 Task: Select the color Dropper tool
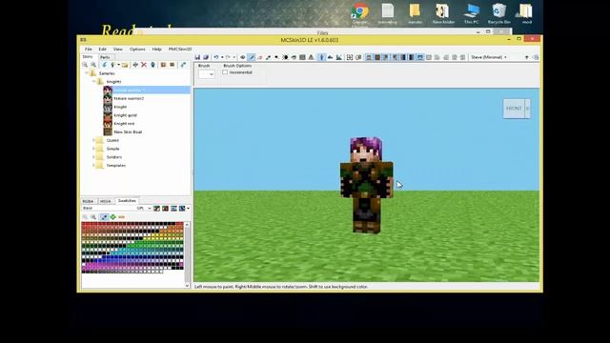coord(268,57)
